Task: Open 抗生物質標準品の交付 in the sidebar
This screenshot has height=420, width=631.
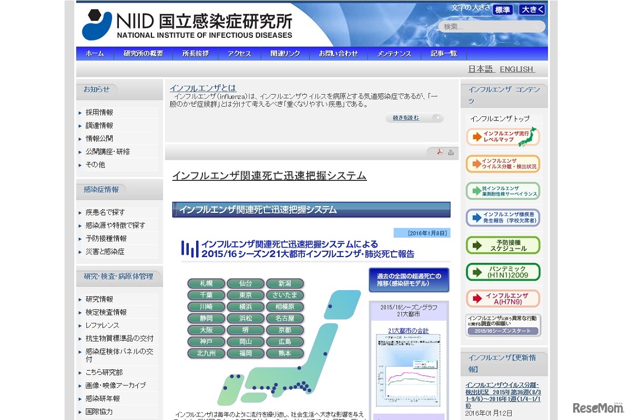Action: pyautogui.click(x=119, y=339)
